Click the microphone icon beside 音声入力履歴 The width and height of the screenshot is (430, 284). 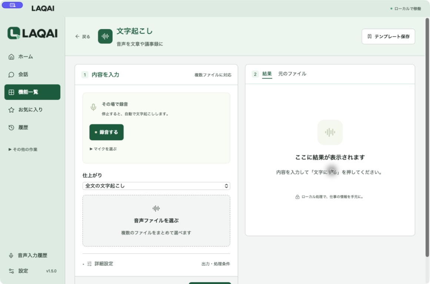(x=11, y=256)
